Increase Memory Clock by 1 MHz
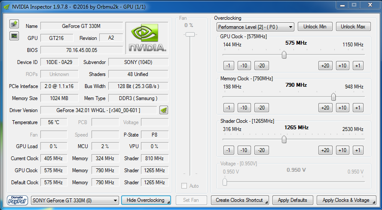The width and height of the screenshot is (382, 210). click(x=358, y=108)
